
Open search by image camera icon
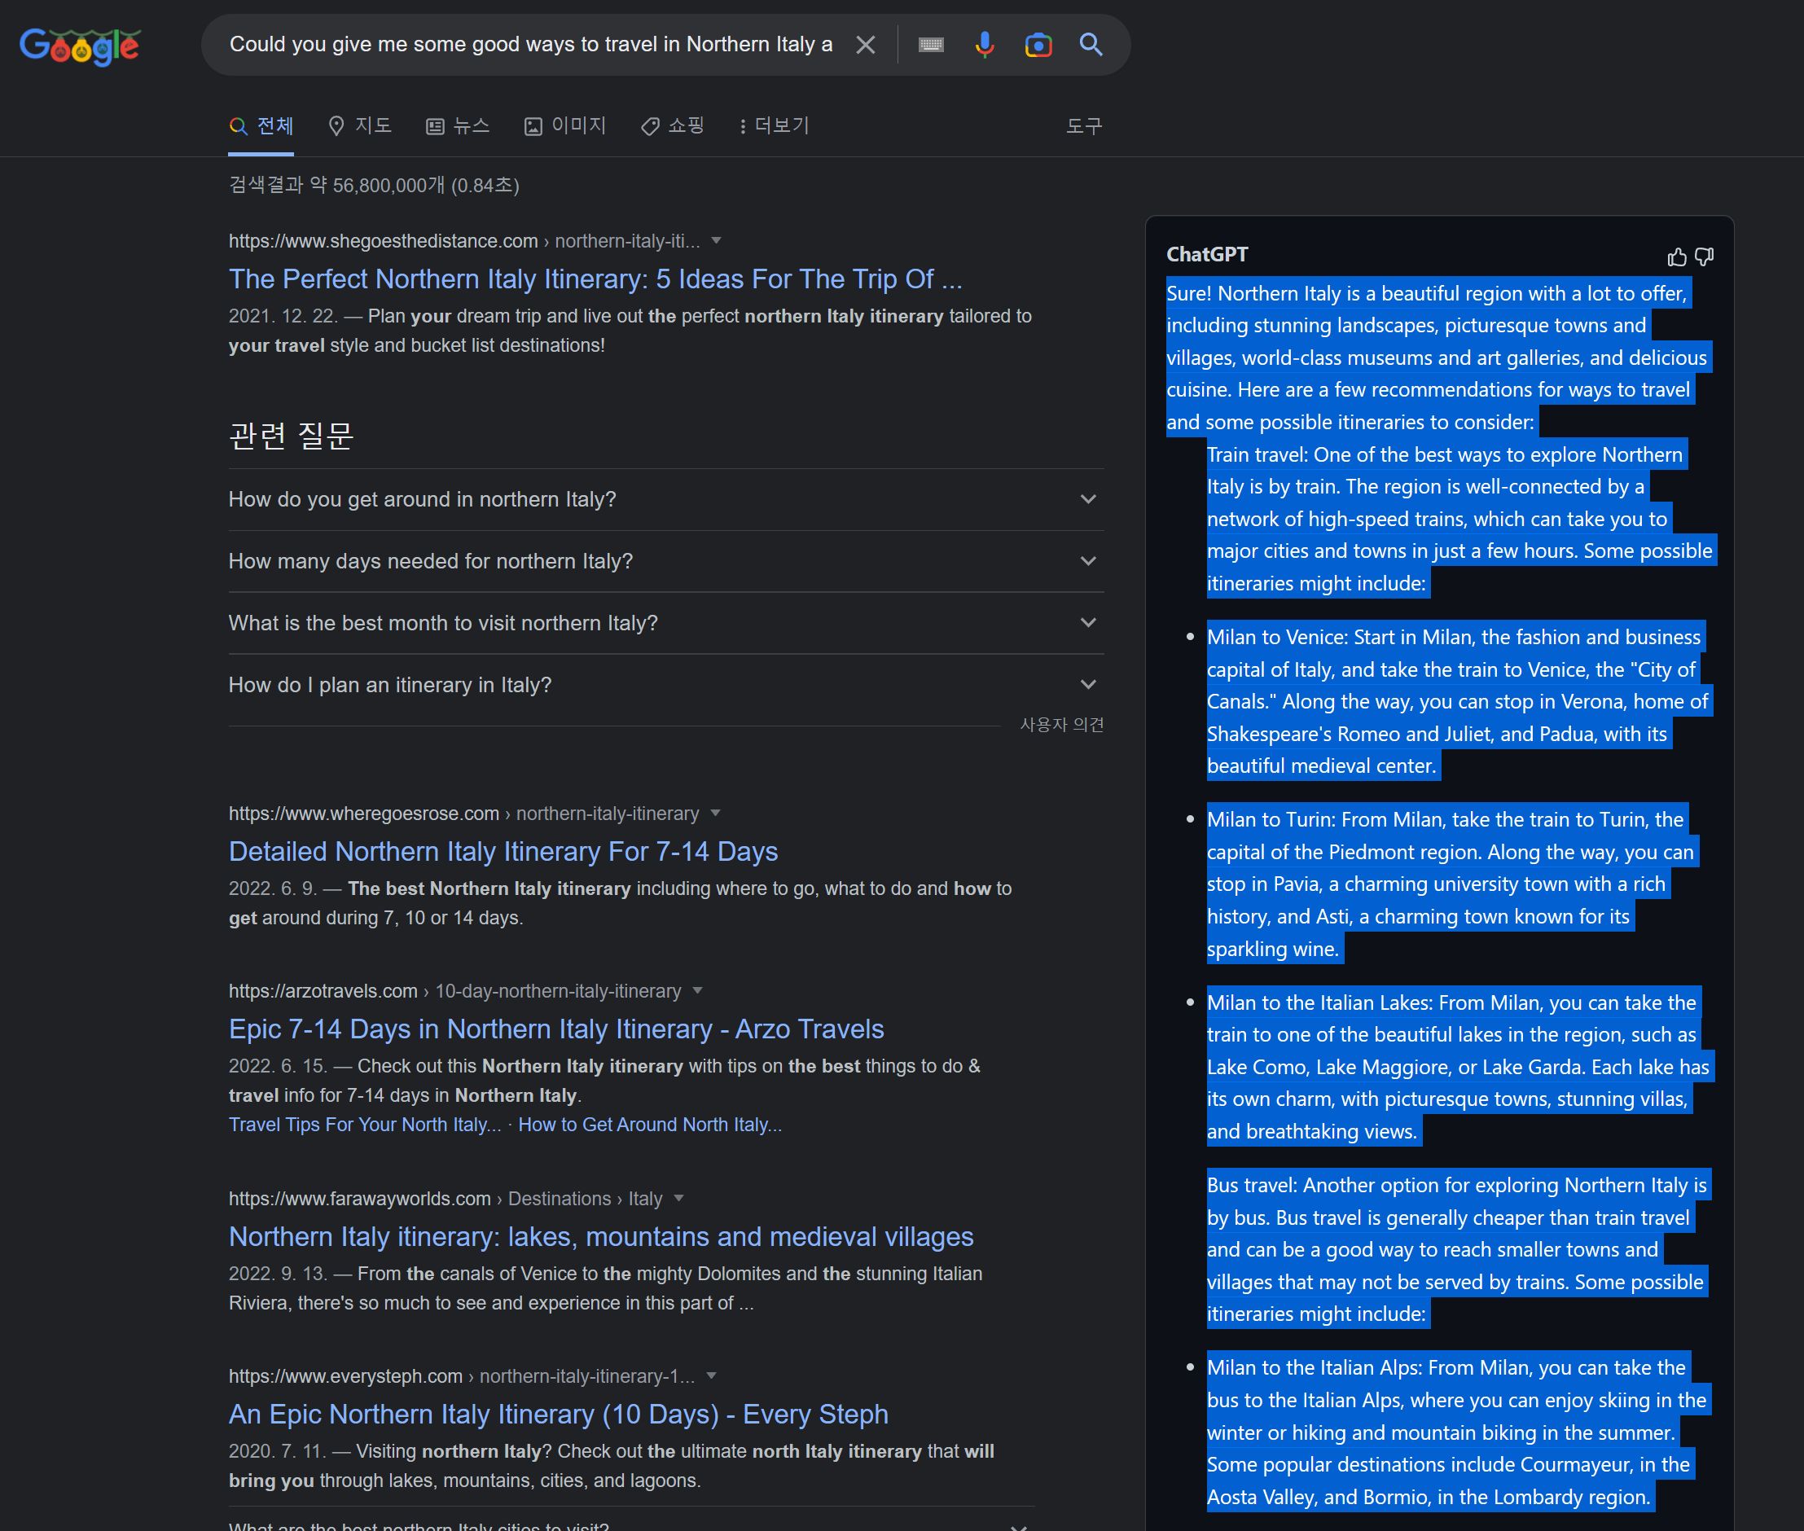click(x=1038, y=45)
